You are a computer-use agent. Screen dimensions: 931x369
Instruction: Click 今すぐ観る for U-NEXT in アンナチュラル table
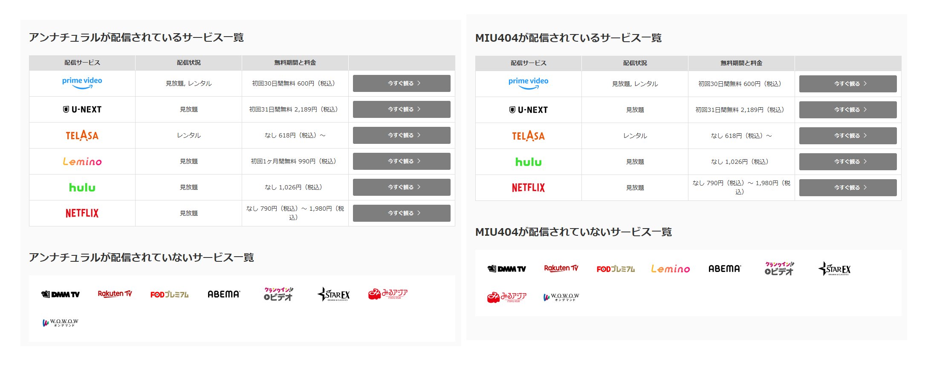(x=402, y=109)
